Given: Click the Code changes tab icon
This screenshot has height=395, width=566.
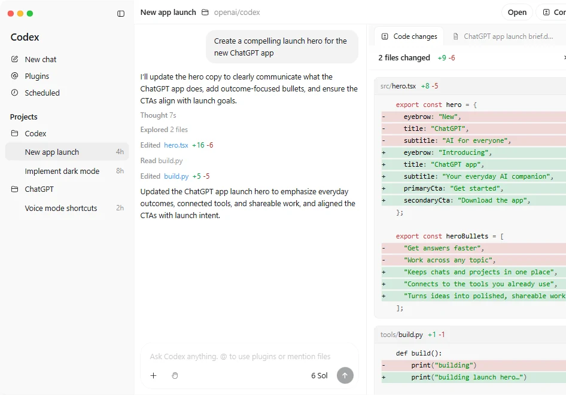Looking at the screenshot, I should pyautogui.click(x=385, y=36).
